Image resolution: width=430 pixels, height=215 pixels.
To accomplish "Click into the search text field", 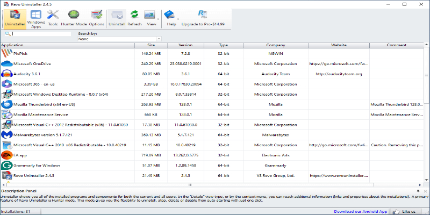I will coord(40,34).
